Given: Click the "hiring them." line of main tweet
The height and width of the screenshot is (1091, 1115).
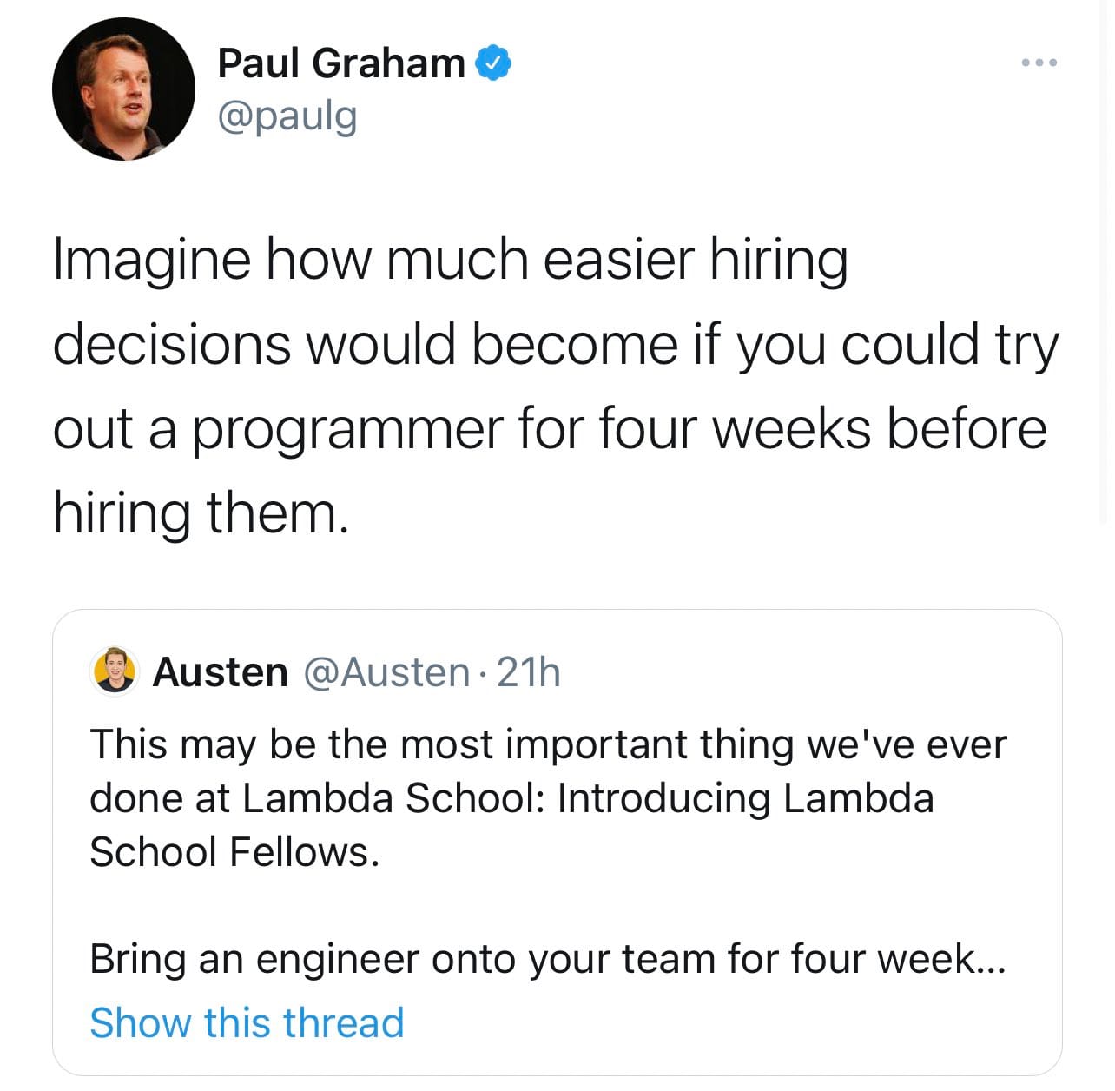Looking at the screenshot, I should [x=201, y=512].
